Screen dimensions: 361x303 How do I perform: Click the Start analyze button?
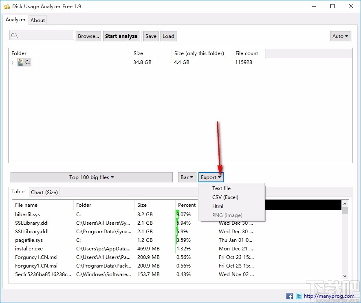coord(121,36)
